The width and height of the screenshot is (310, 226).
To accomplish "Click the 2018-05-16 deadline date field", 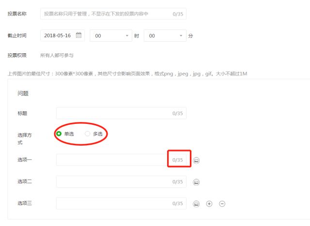I will [x=62, y=35].
